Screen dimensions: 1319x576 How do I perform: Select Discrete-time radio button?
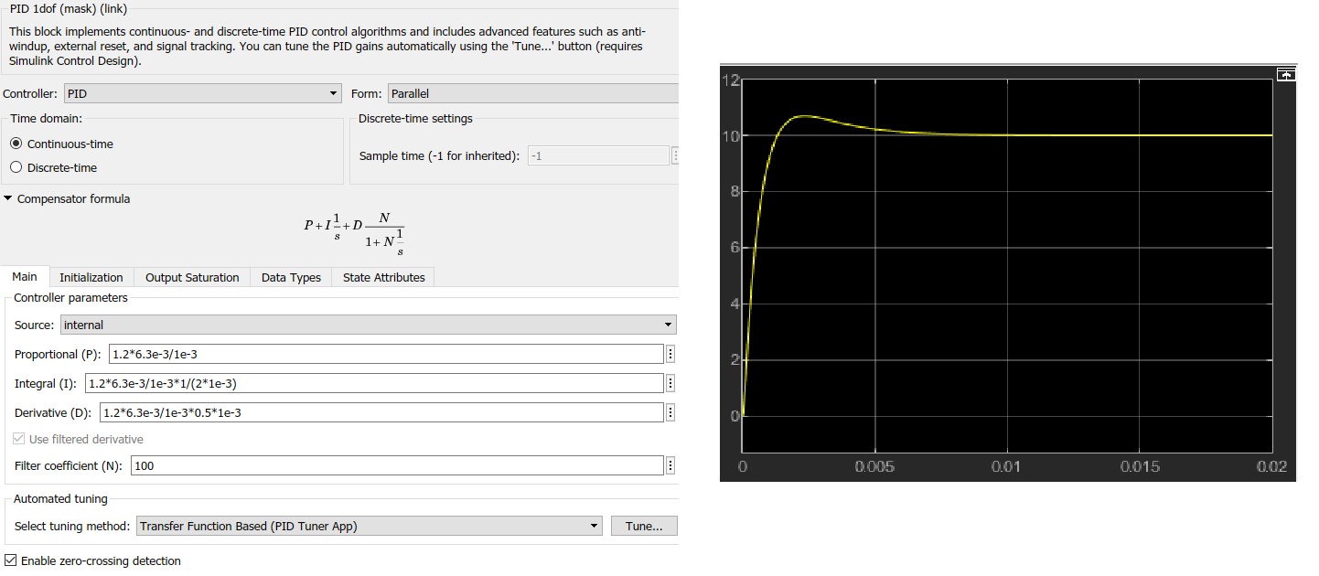pos(16,168)
